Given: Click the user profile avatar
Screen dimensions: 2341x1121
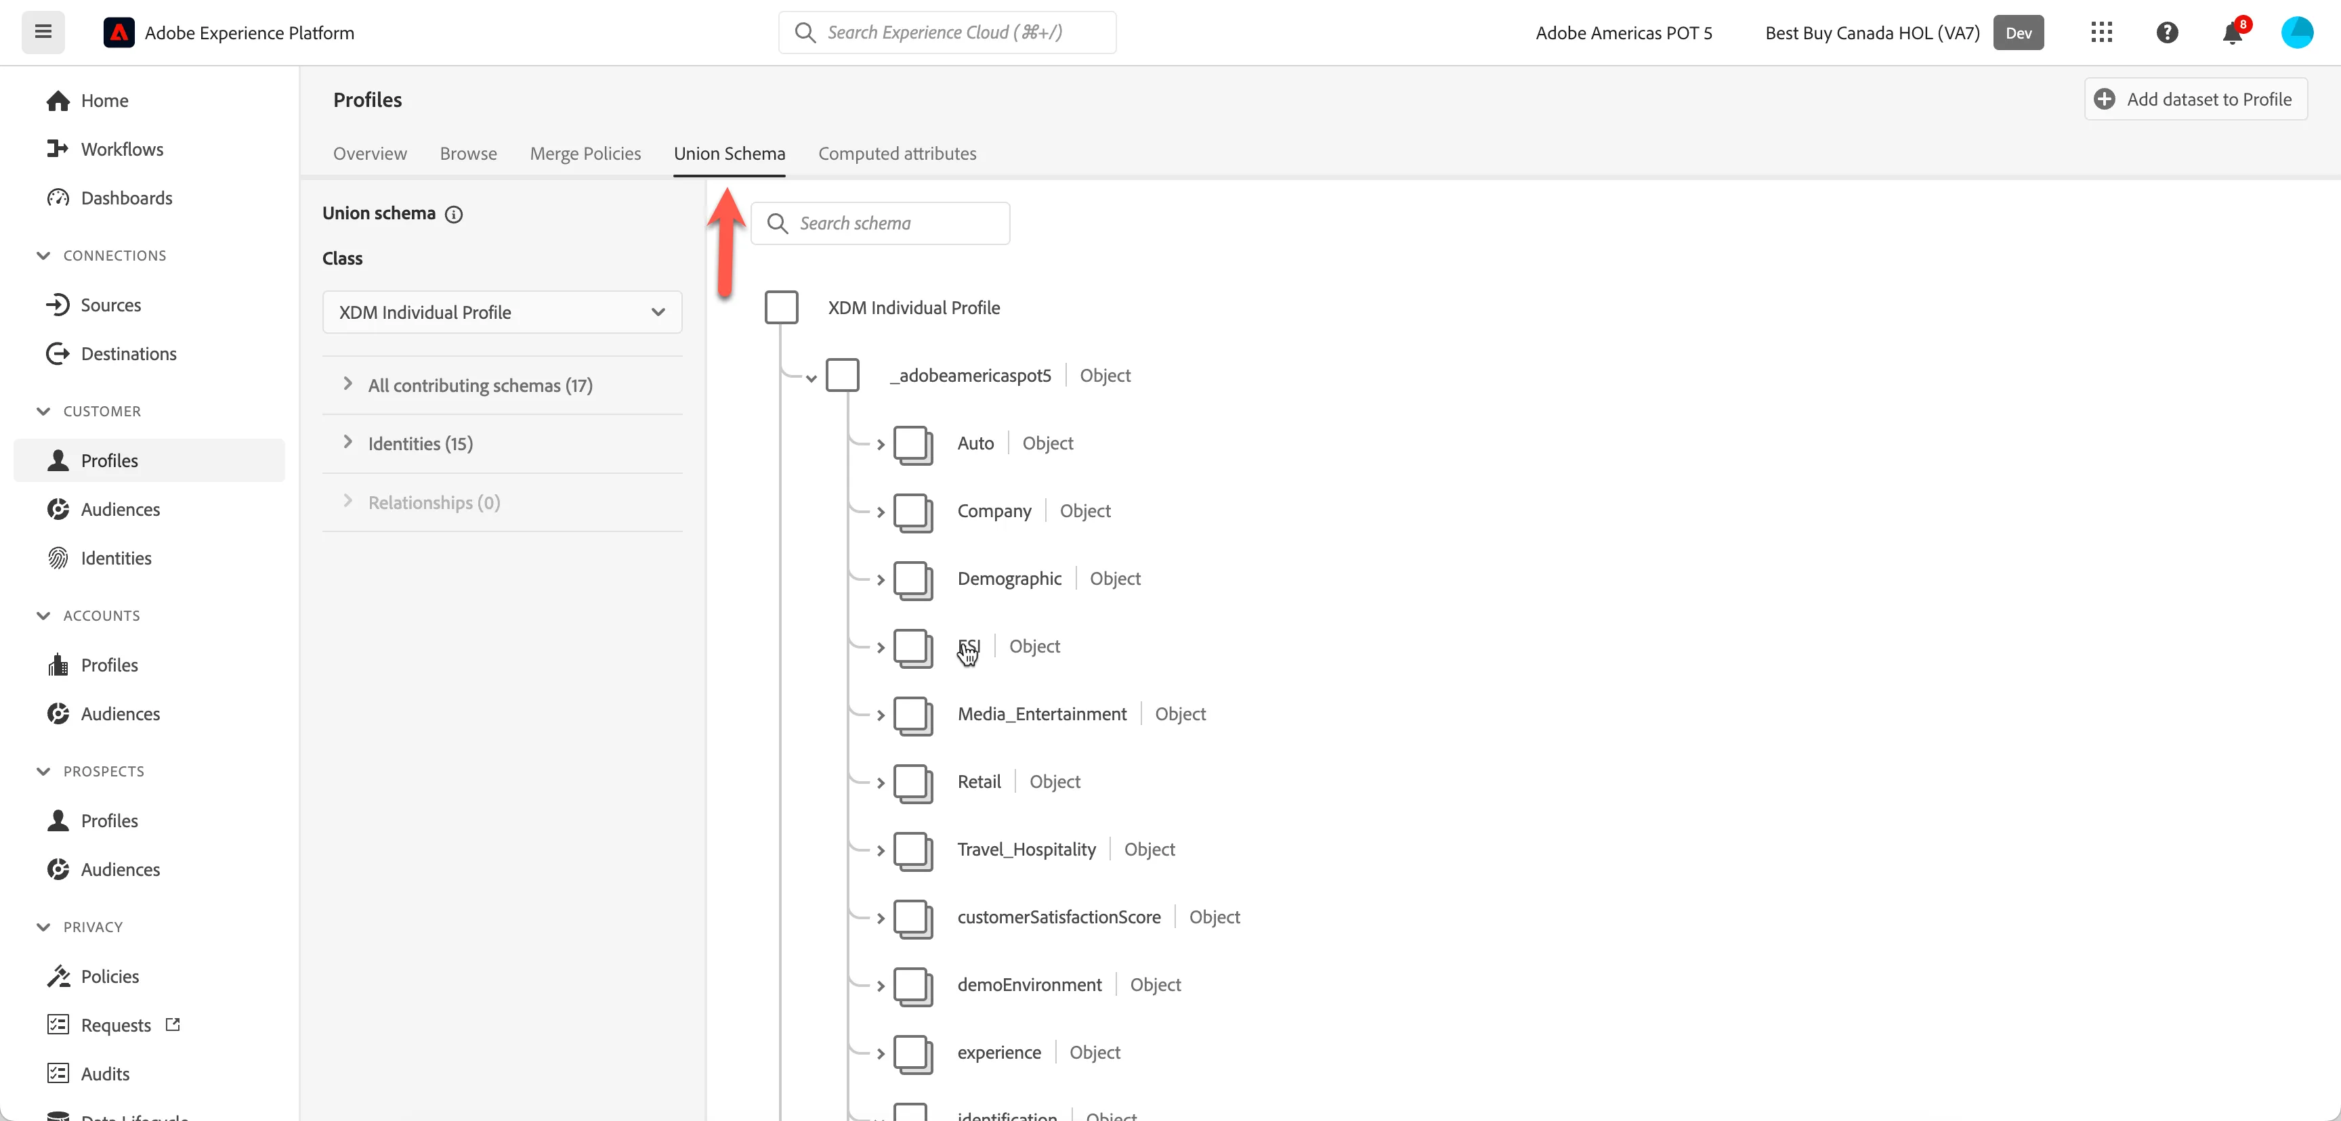Looking at the screenshot, I should (2296, 32).
